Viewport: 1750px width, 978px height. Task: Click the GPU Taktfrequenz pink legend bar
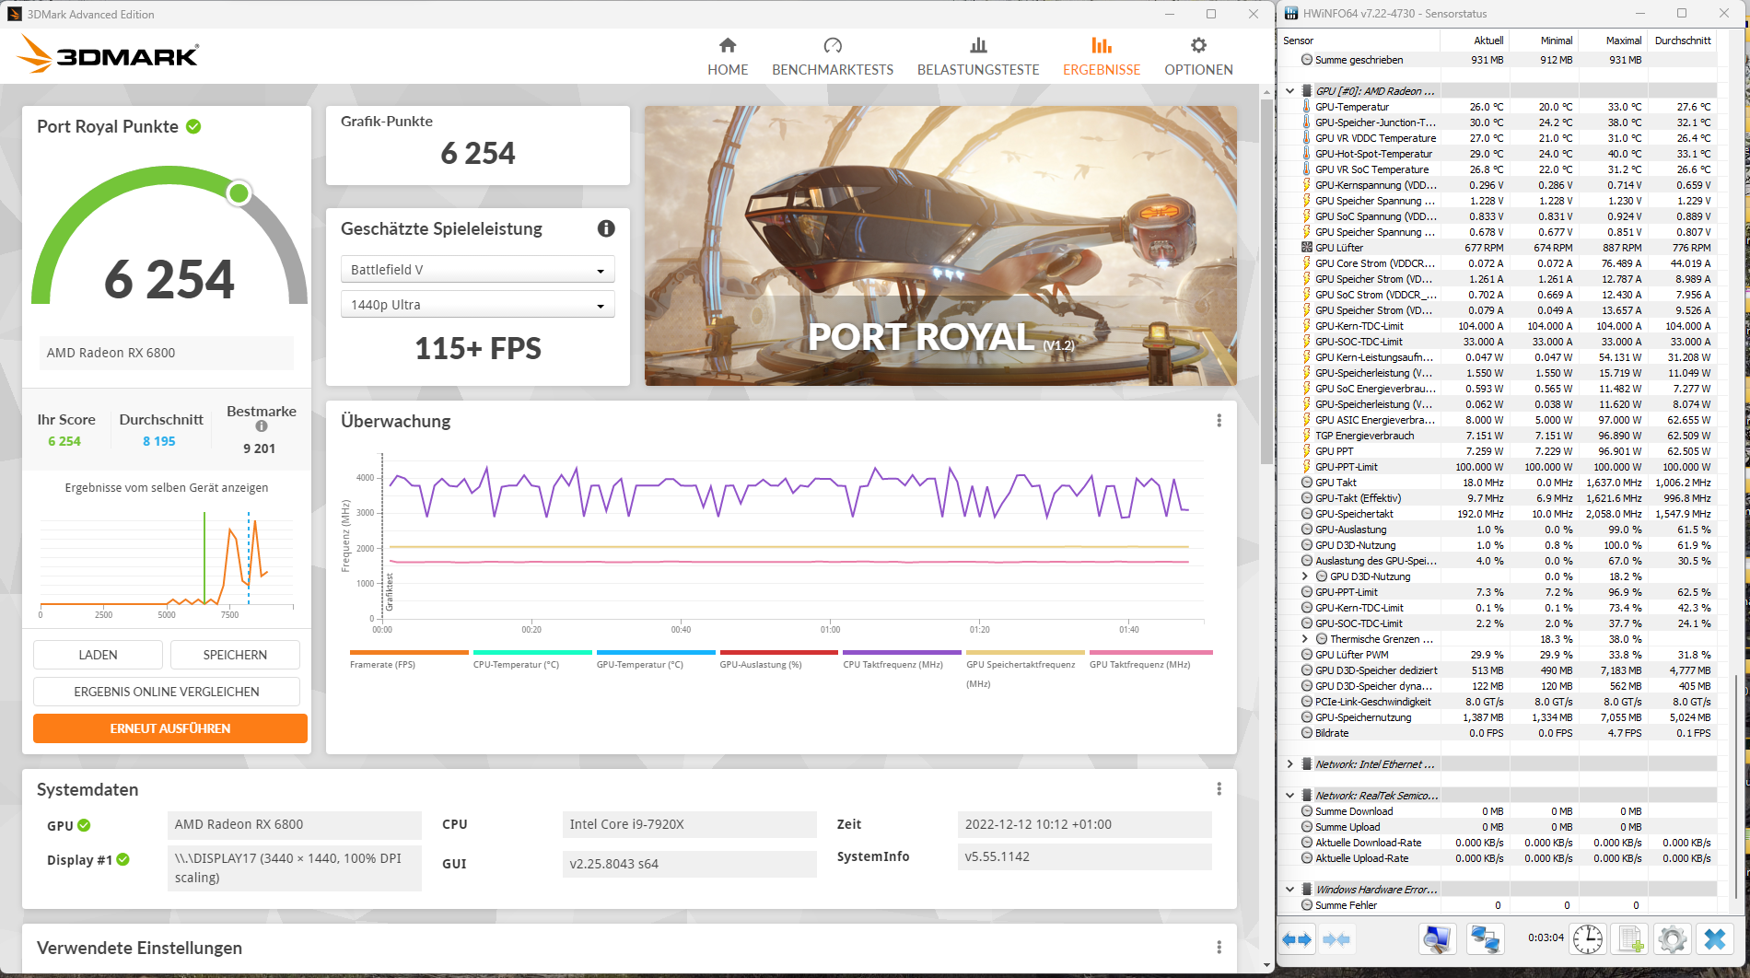point(1151,652)
